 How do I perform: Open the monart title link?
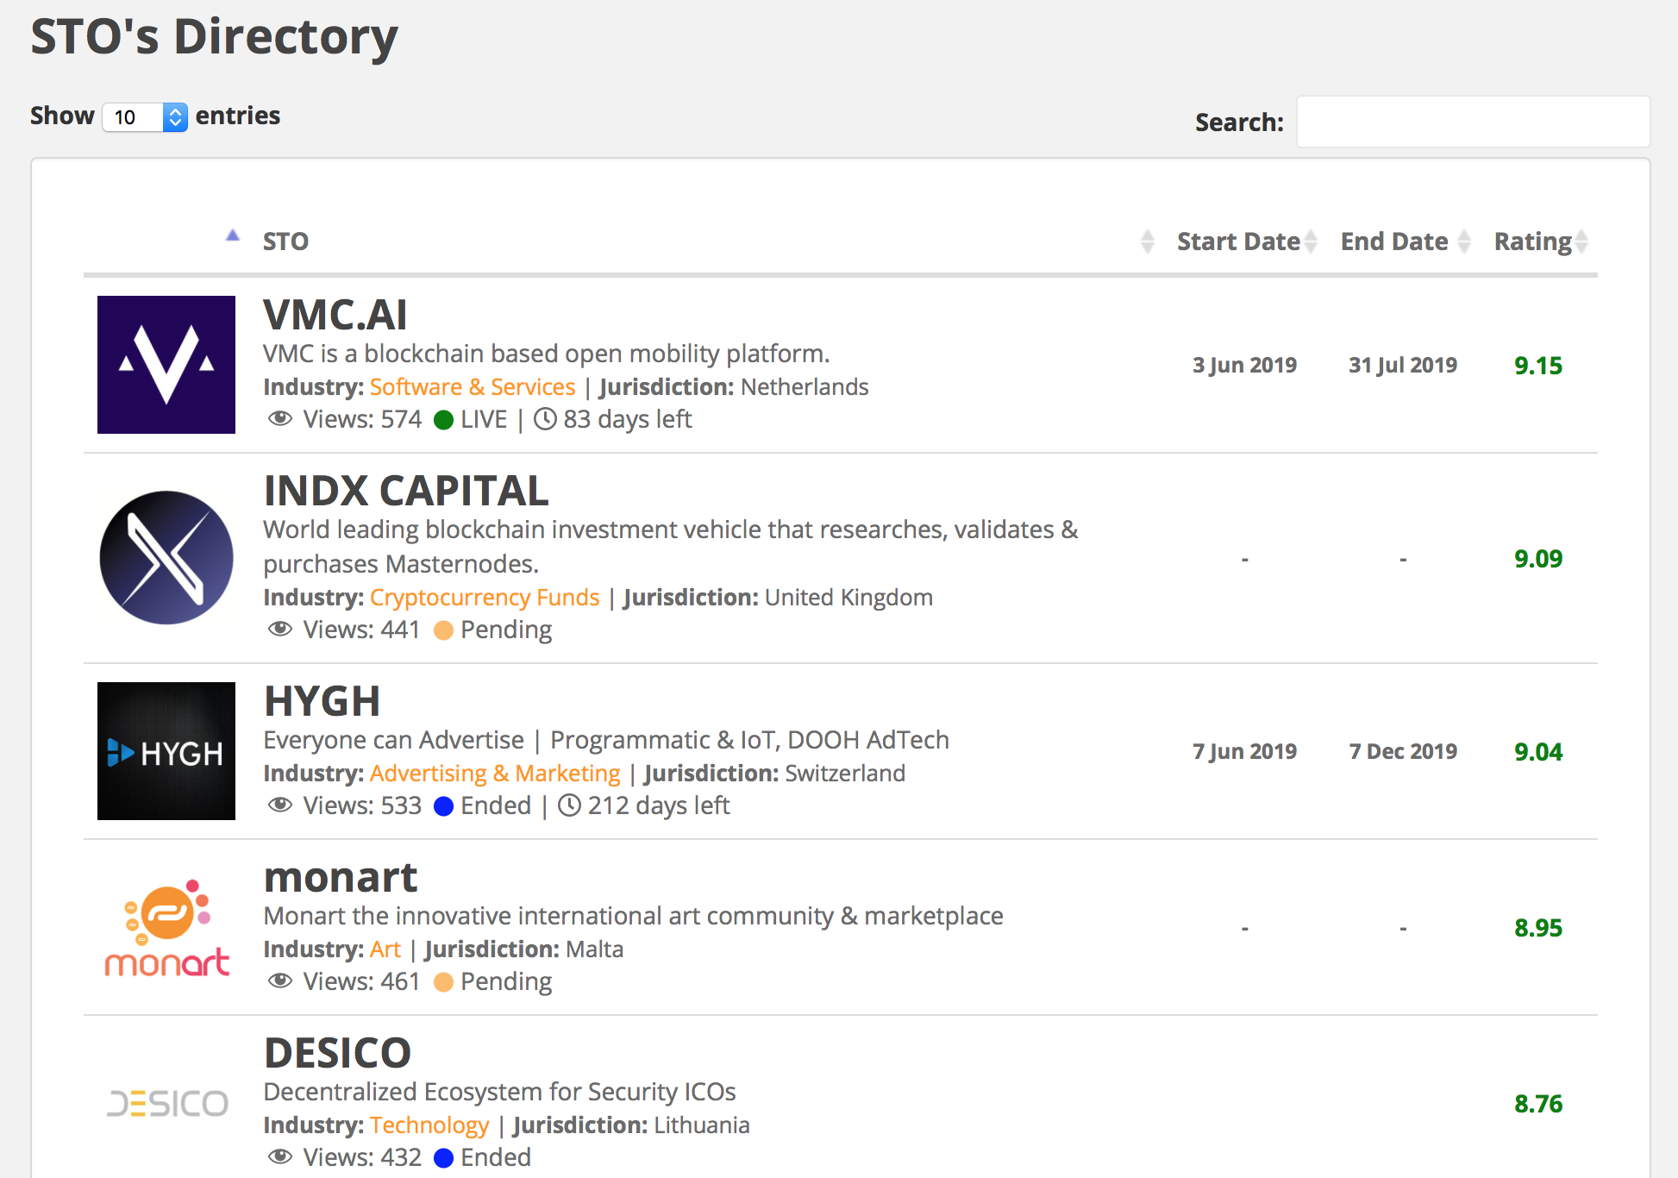coord(340,877)
